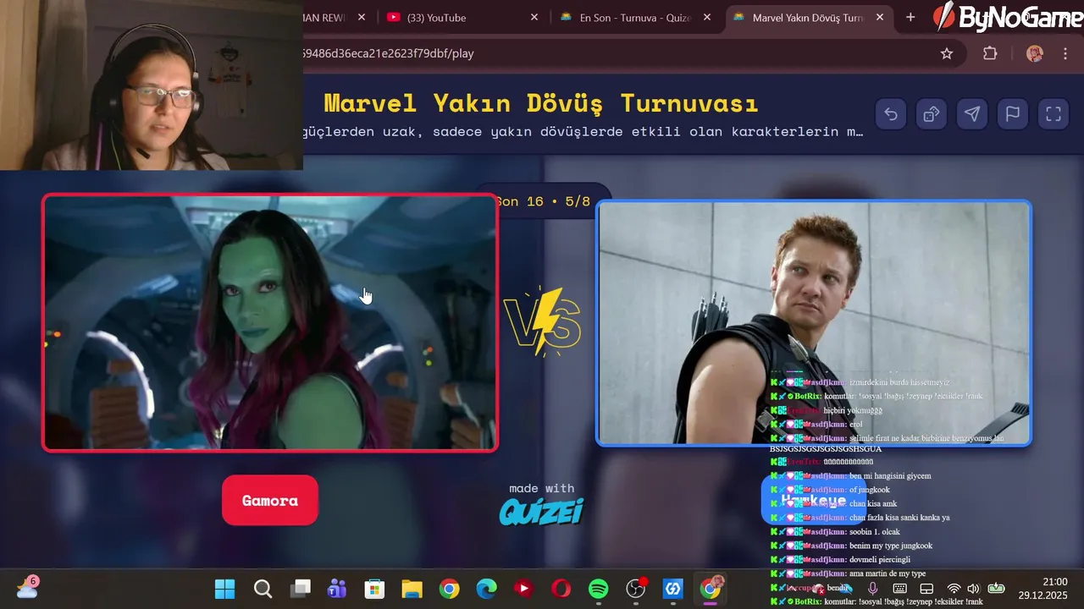
Task: Select Marvel Yakın Dövüş Turnuvası tab
Action: (809, 17)
